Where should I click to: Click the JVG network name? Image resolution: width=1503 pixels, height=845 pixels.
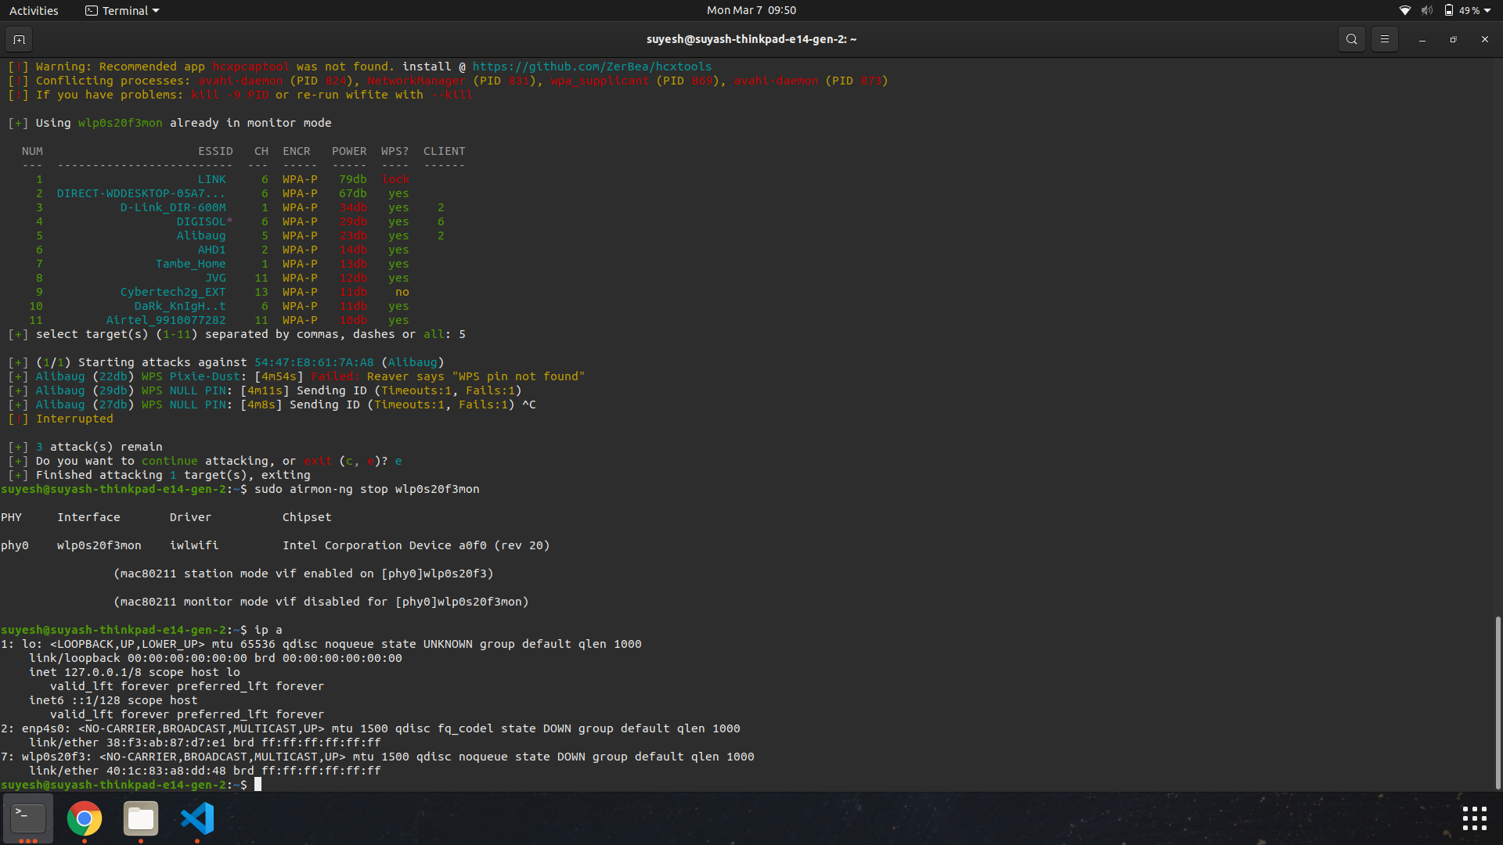tap(215, 278)
